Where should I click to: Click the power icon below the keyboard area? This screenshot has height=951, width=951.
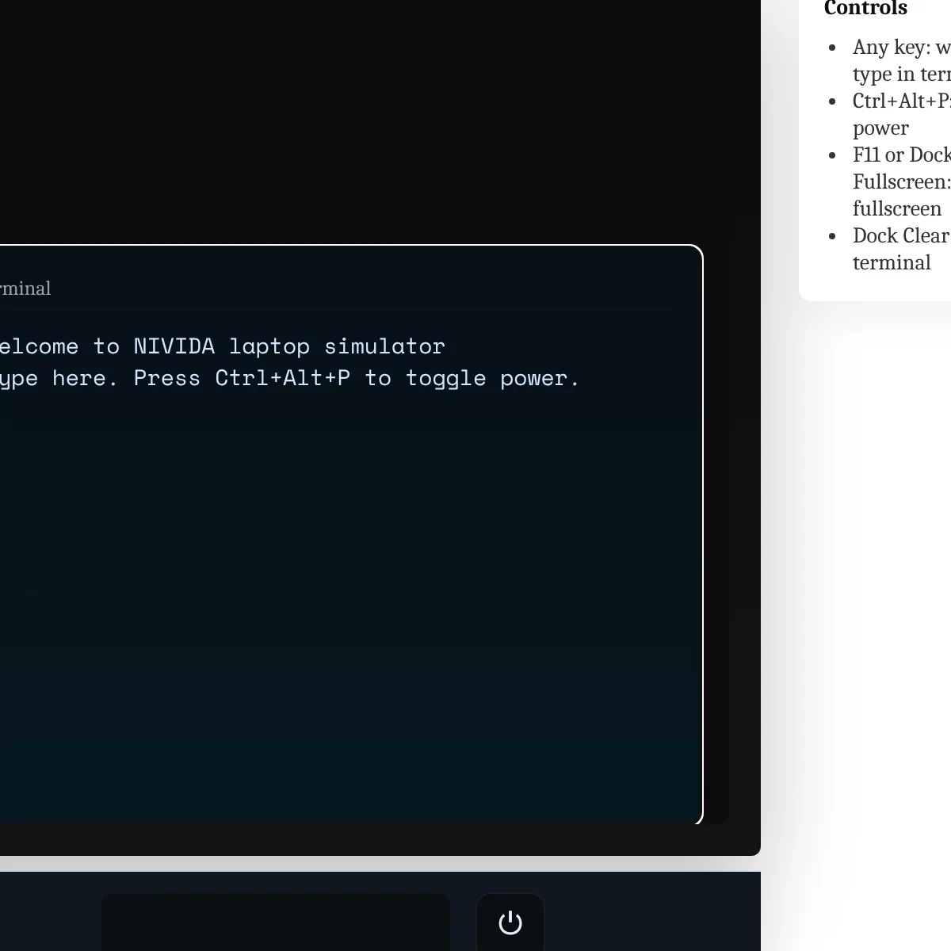(x=510, y=922)
